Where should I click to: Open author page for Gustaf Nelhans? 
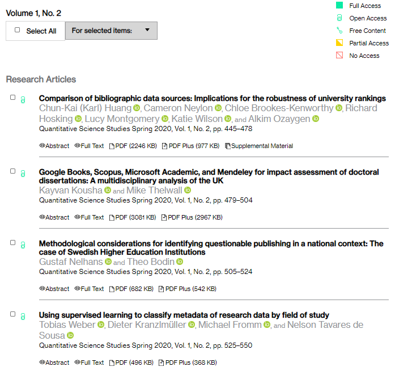click(71, 262)
